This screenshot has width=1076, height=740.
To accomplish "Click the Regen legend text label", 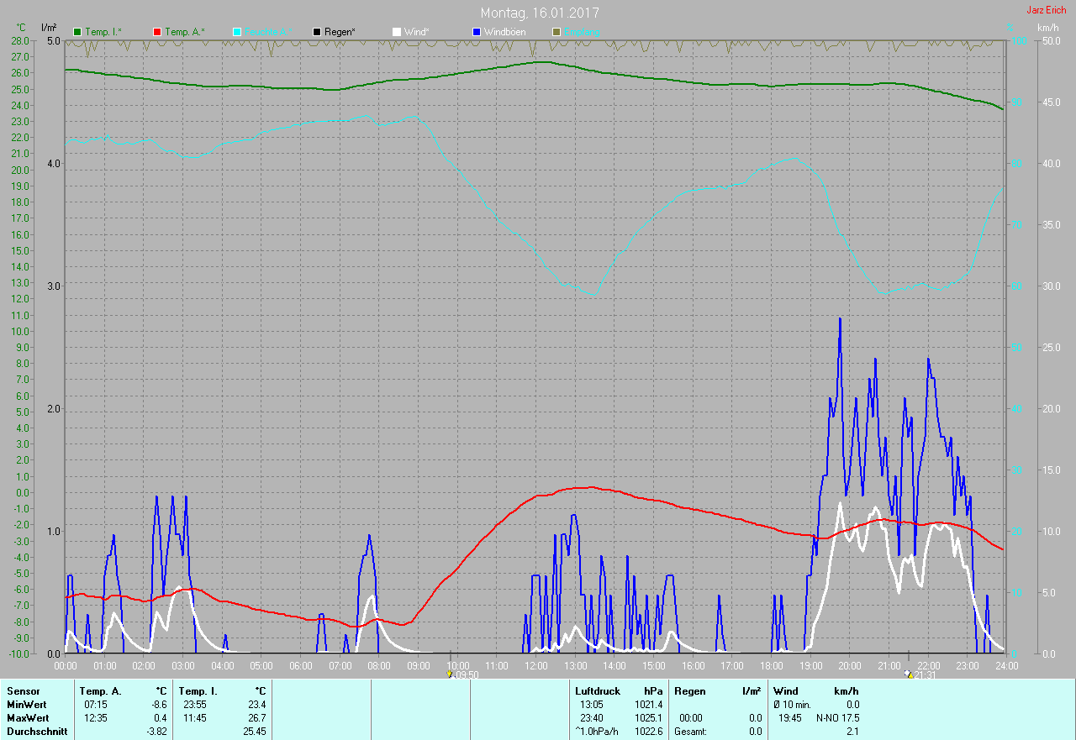I will tap(340, 32).
